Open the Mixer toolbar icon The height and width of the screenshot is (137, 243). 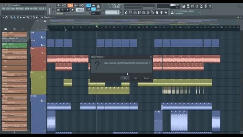(148, 13)
